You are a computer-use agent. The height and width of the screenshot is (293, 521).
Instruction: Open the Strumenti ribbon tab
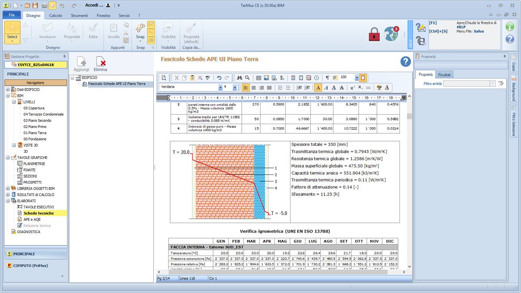pos(79,15)
